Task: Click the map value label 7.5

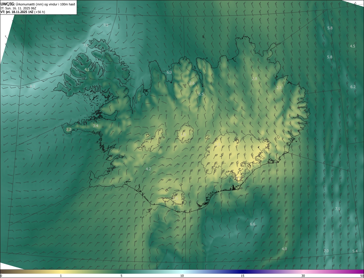Action: (x=106, y=25)
